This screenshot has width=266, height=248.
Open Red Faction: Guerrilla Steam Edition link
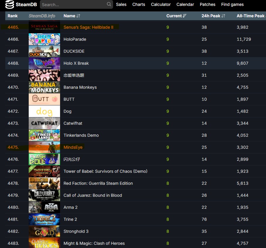coord(98,183)
